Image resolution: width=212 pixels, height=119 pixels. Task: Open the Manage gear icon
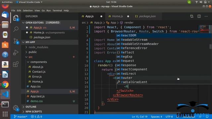pos(16,108)
